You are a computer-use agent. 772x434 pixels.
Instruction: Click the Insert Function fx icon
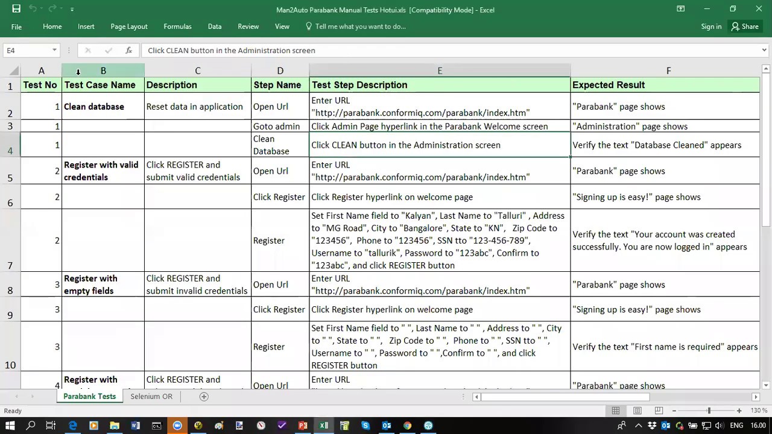point(128,51)
